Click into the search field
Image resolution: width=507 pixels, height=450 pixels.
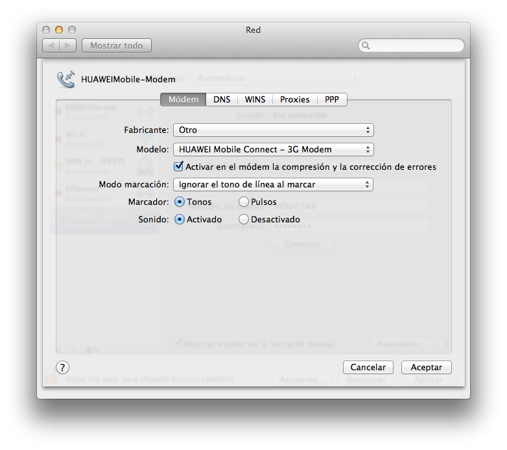pos(411,45)
